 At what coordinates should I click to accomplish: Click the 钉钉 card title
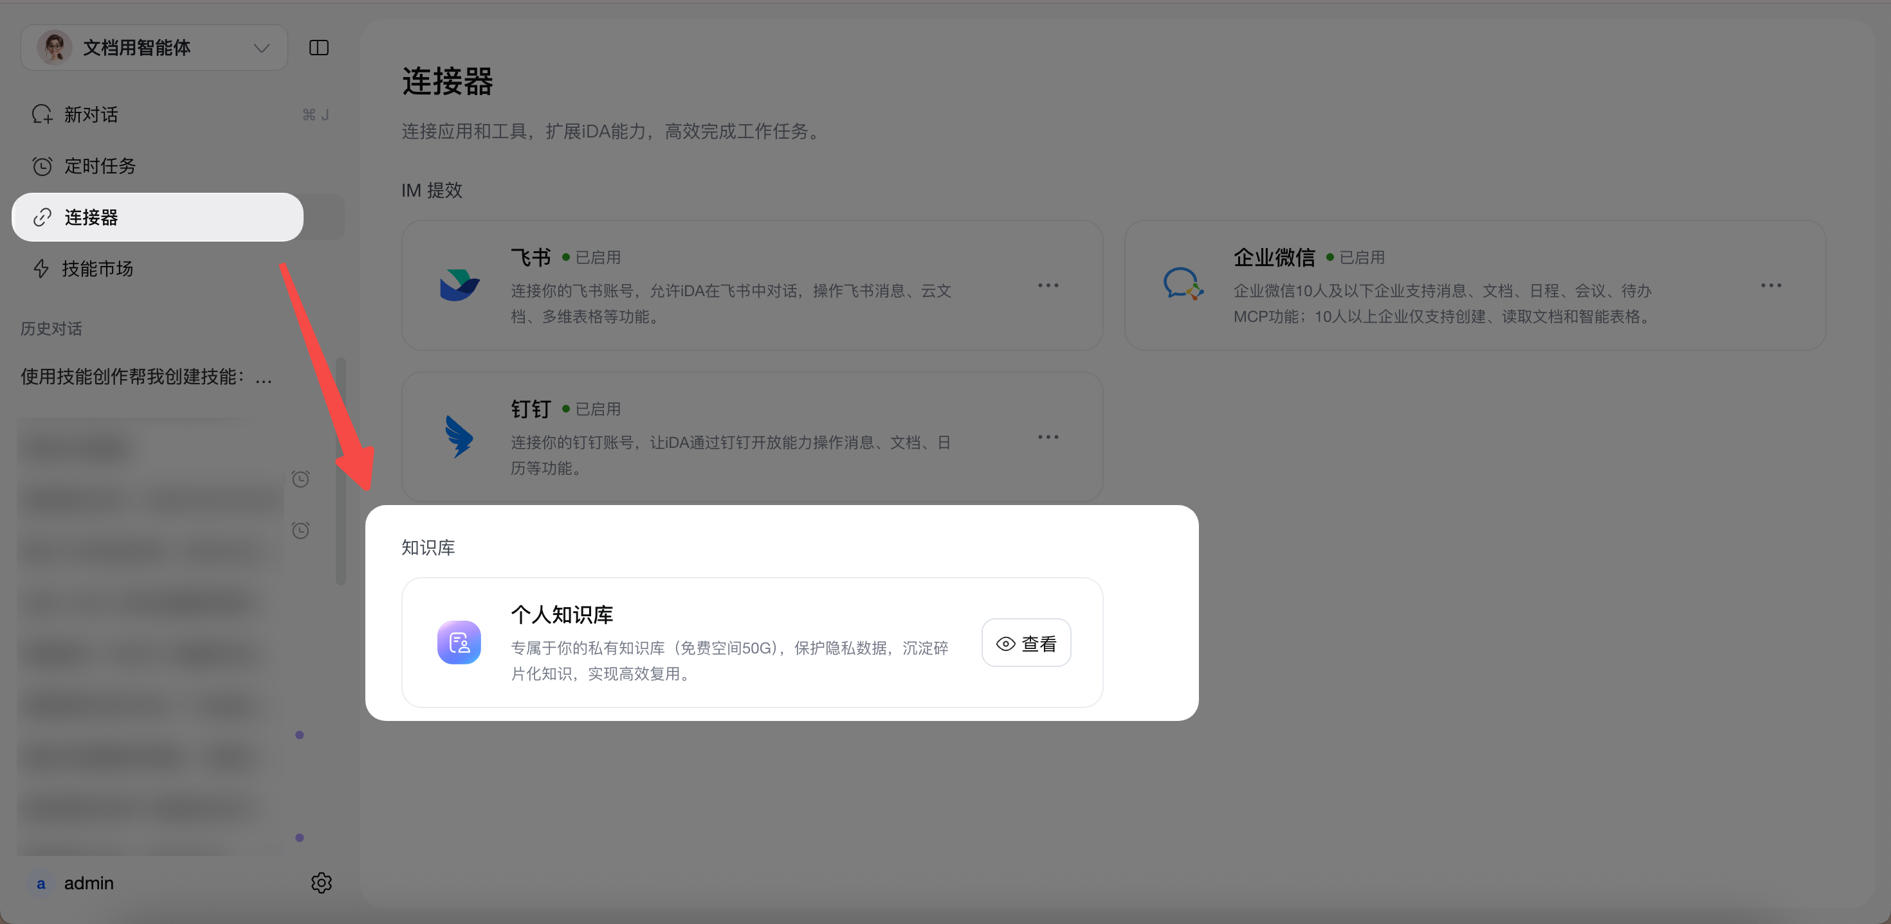(531, 409)
